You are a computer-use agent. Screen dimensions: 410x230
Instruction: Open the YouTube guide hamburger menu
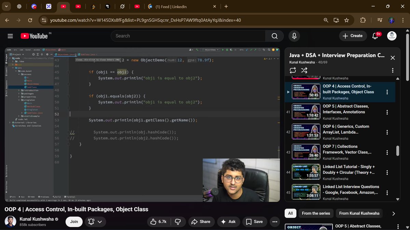(10, 36)
